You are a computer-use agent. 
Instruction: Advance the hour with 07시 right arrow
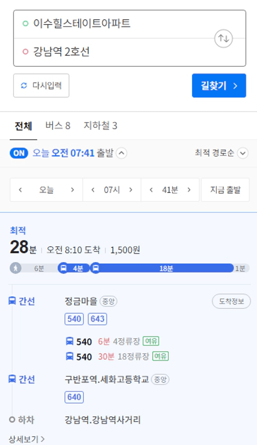tap(131, 190)
